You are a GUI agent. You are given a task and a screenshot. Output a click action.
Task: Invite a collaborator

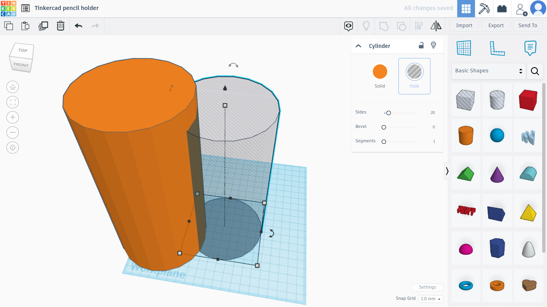(x=521, y=9)
